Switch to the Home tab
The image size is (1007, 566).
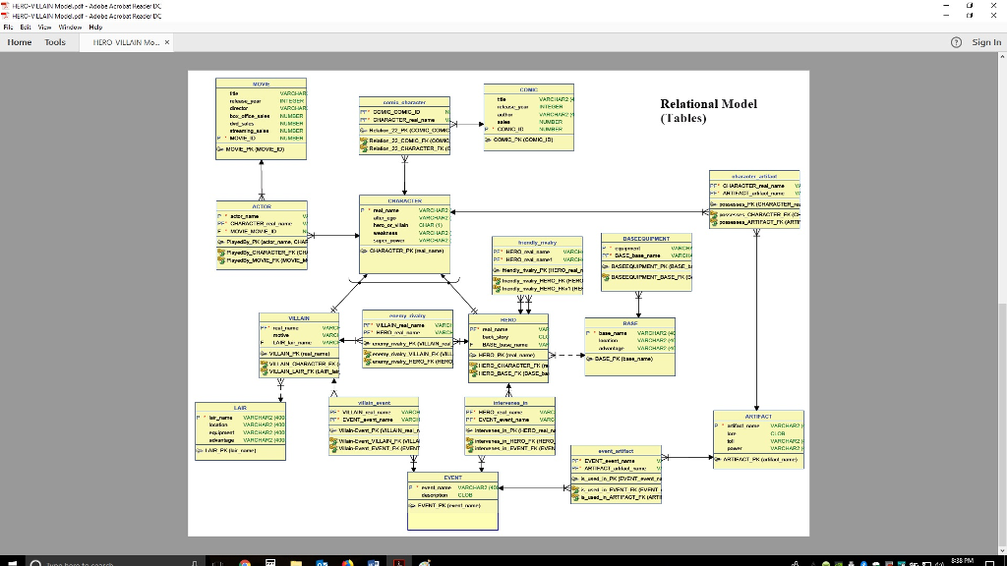point(20,42)
